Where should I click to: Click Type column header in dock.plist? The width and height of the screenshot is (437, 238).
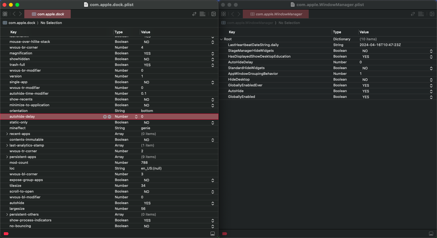[x=119, y=32]
